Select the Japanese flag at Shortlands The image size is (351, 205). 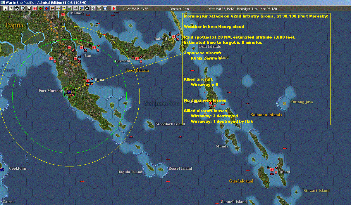pos(210,103)
